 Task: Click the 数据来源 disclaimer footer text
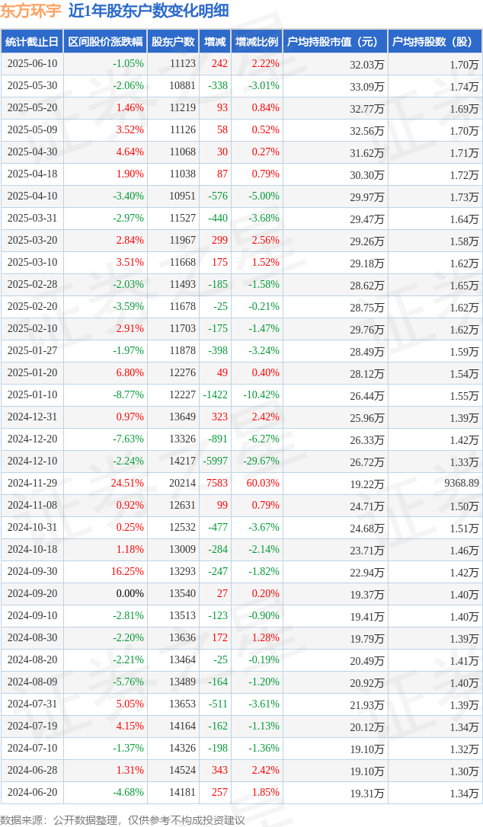(123, 820)
